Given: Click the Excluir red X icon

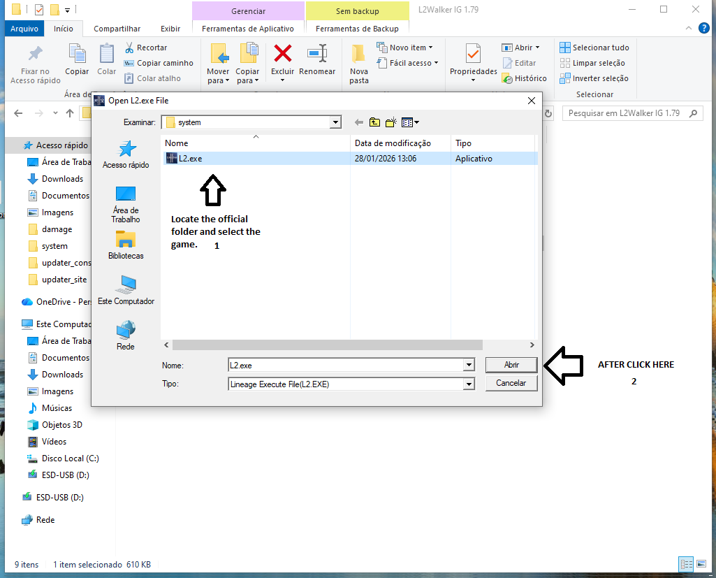Looking at the screenshot, I should 283,53.
